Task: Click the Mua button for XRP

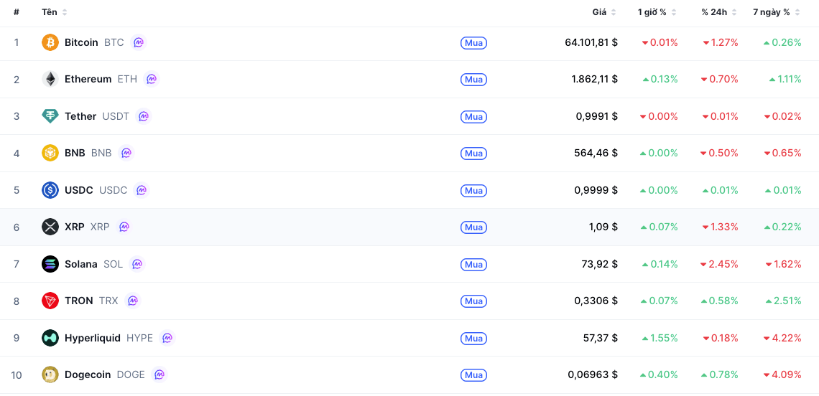Action: pos(473,227)
